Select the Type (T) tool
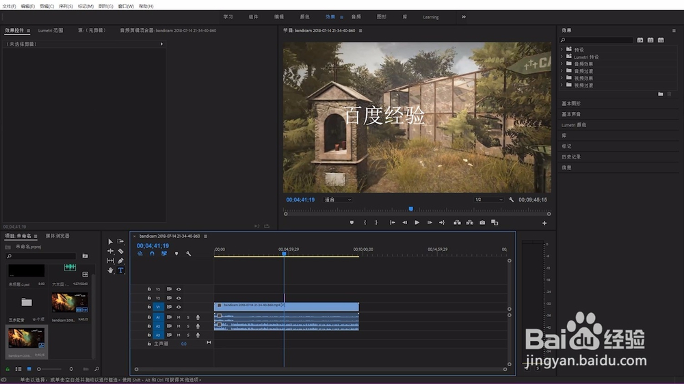The width and height of the screenshot is (684, 384). (x=121, y=271)
